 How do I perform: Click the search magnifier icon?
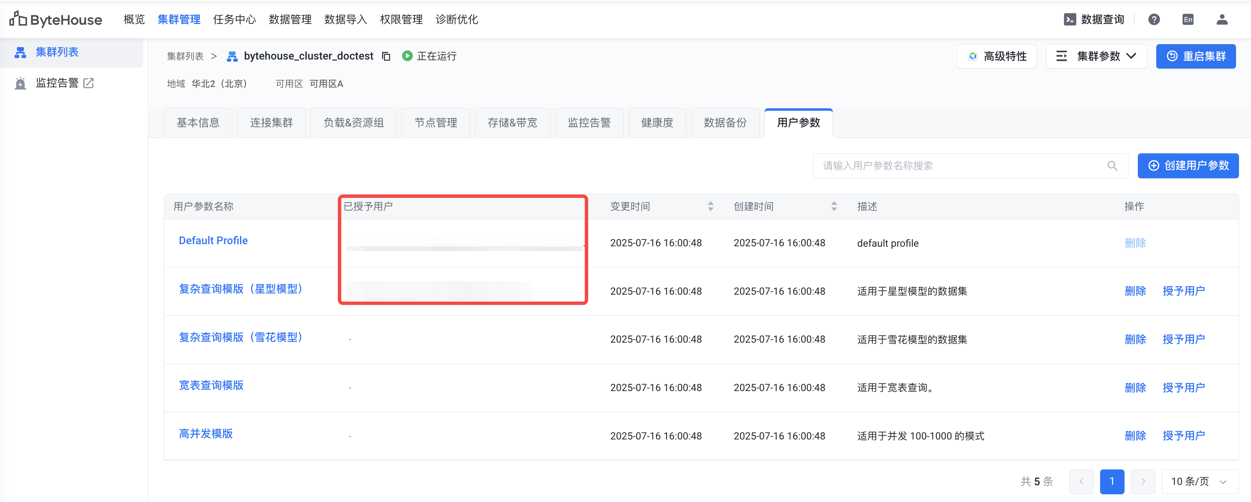click(1112, 166)
